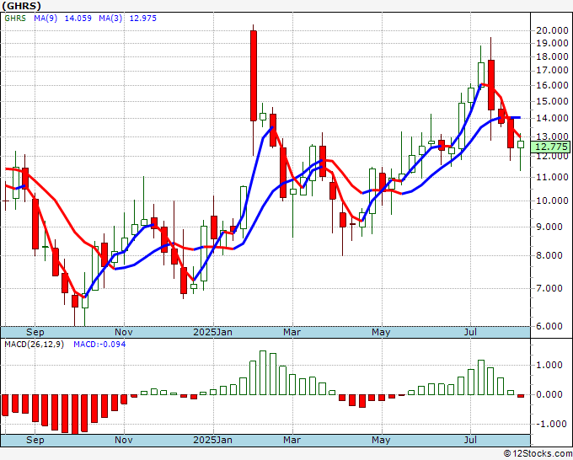573x460 pixels.
Task: Click the -1.000 MACD axis label
Action: [x=552, y=424]
